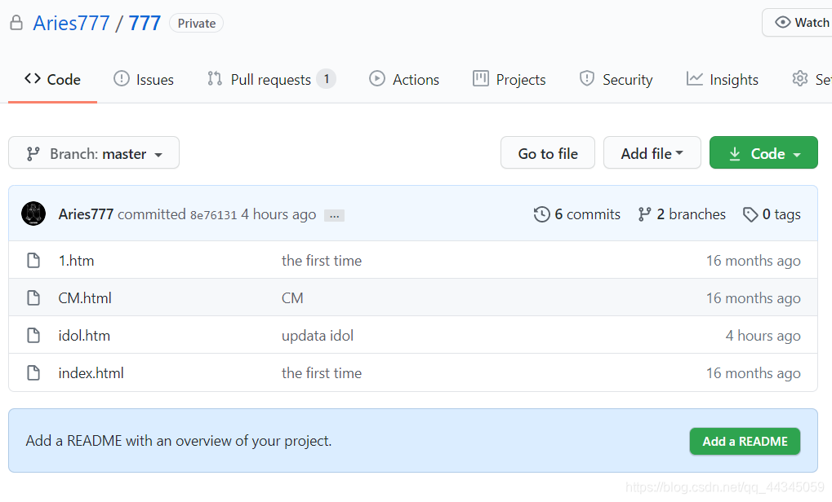View the 6 commits history

pos(576,214)
